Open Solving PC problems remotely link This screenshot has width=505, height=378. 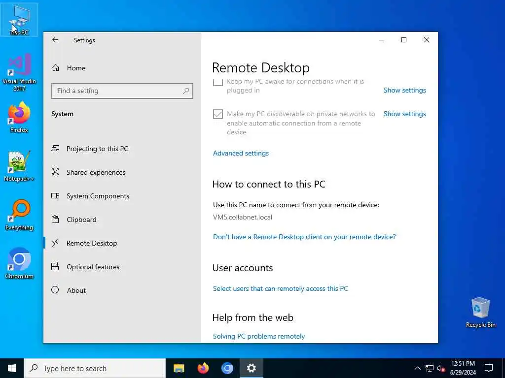(259, 336)
